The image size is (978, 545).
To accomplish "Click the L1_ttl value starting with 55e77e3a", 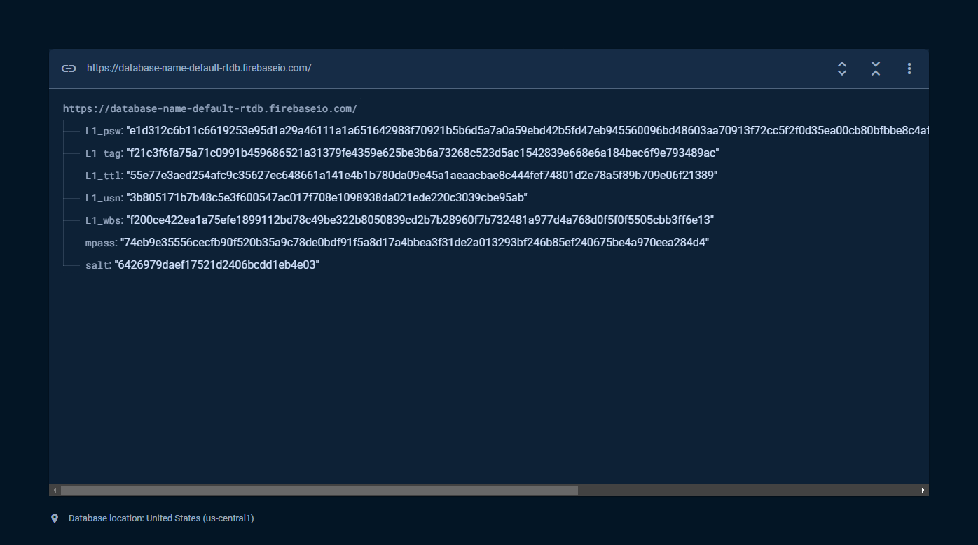I will pos(422,175).
